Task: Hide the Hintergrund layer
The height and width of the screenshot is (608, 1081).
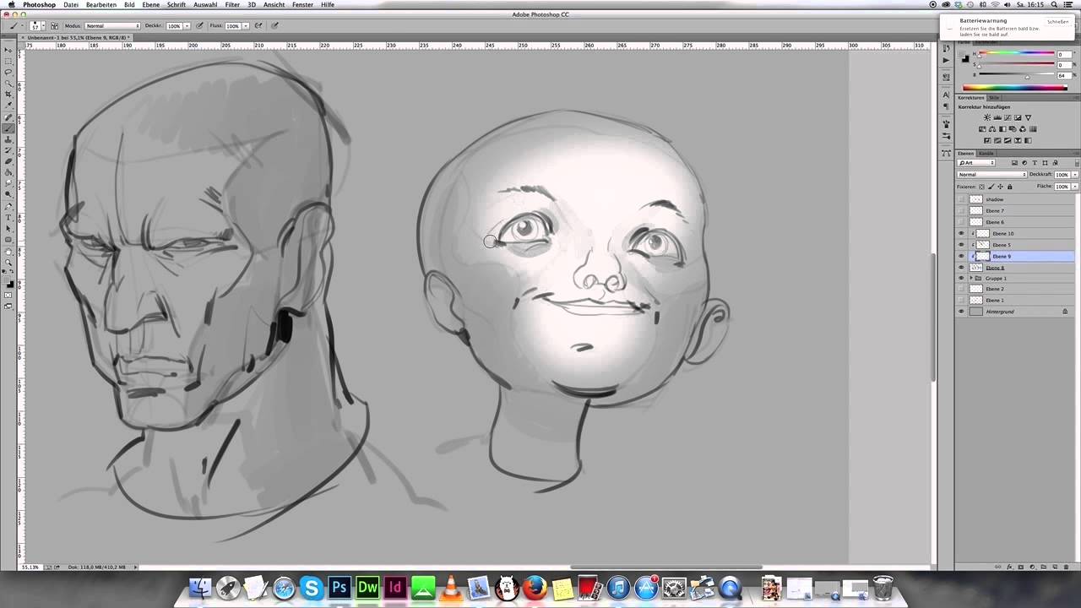Action: pyautogui.click(x=961, y=312)
